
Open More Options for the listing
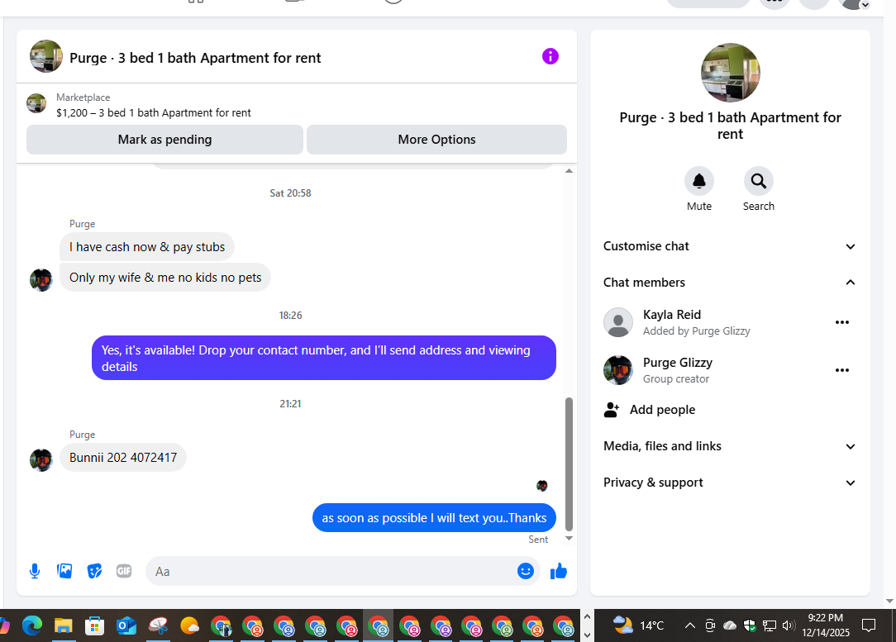pyautogui.click(x=436, y=140)
